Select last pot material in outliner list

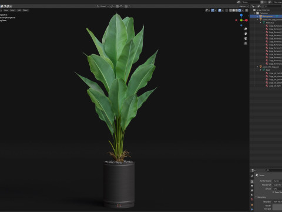(274, 86)
